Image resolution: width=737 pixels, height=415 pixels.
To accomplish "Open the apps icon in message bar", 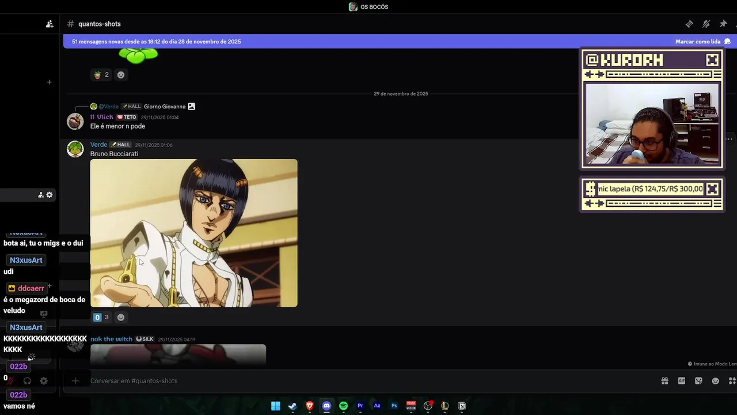I will (732, 381).
